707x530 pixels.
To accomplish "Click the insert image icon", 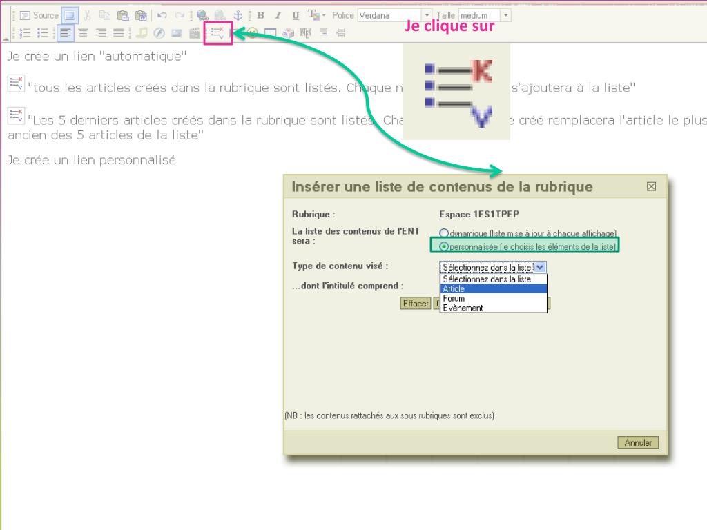I will point(177,32).
